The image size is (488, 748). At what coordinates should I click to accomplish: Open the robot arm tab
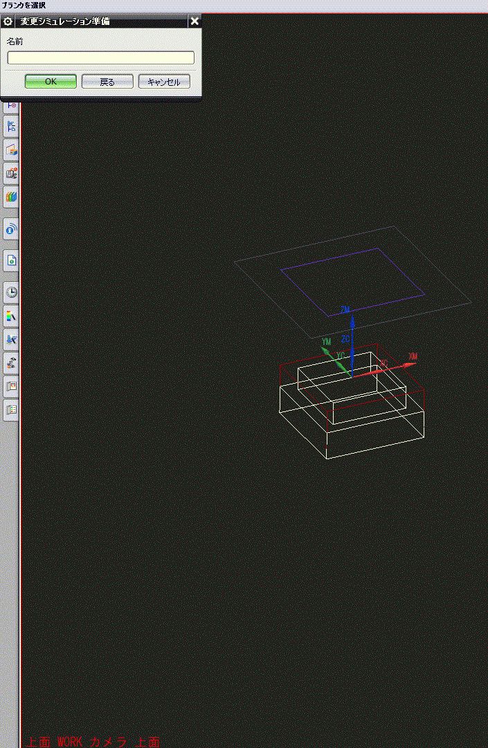tap(11, 362)
